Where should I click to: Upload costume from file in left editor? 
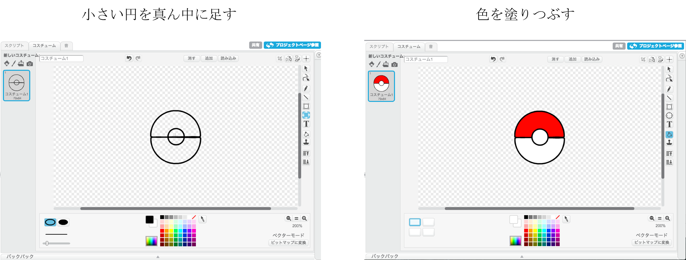pos(21,64)
